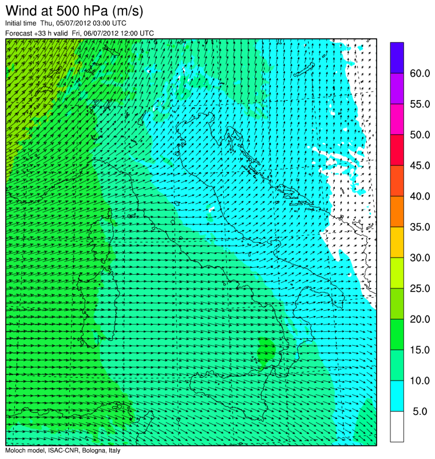The height and width of the screenshot is (459, 435).
Task: Click the 40.0 label on the color scale
Action: click(x=420, y=196)
